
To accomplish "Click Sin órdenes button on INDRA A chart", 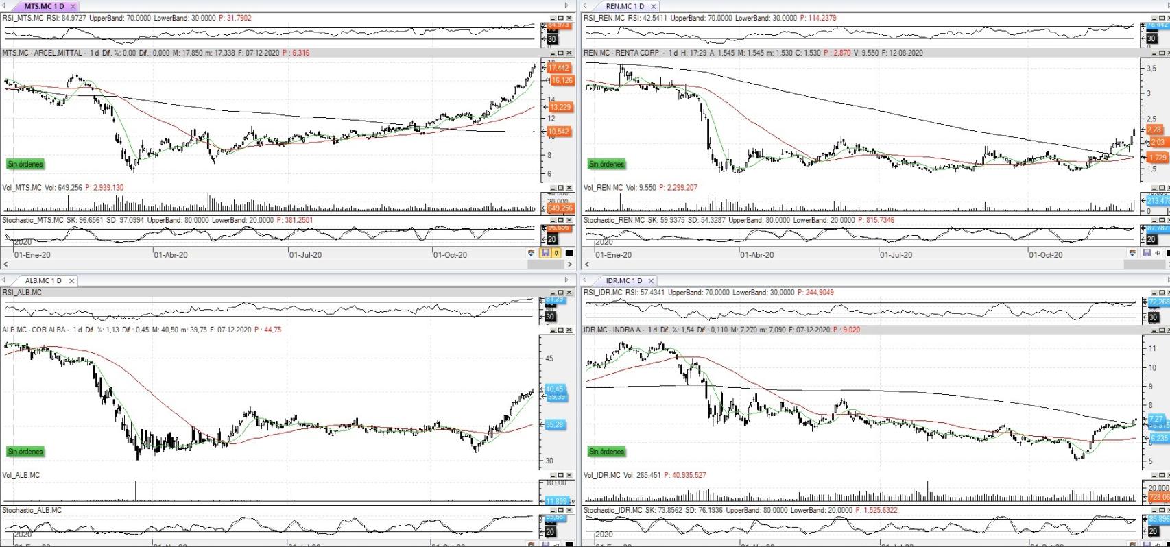I will tap(607, 452).
